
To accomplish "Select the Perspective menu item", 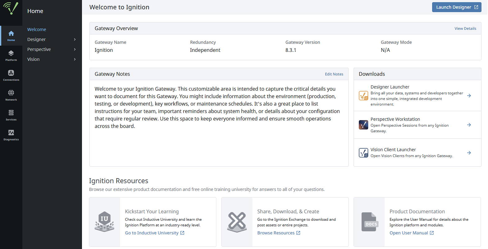I will 39,49.
